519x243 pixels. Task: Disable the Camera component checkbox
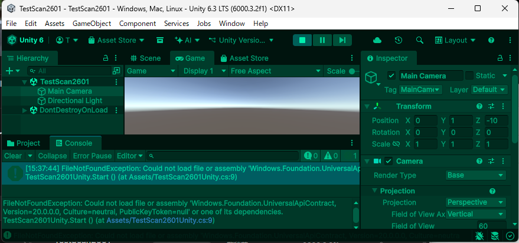point(389,161)
